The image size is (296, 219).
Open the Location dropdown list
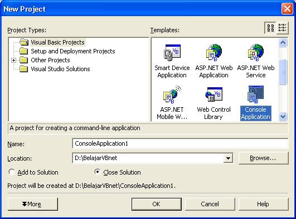(x=228, y=158)
